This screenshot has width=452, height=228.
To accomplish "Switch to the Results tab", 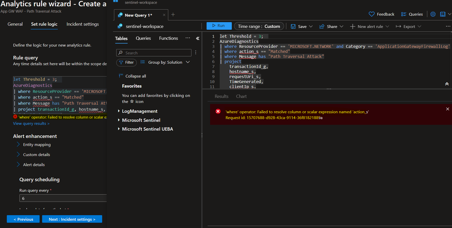I will click(x=221, y=96).
